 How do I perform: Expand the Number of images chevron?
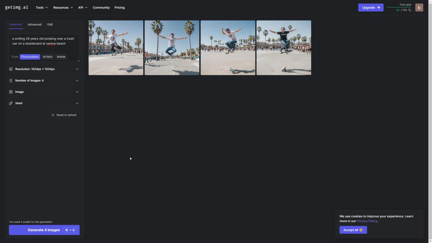point(77,81)
